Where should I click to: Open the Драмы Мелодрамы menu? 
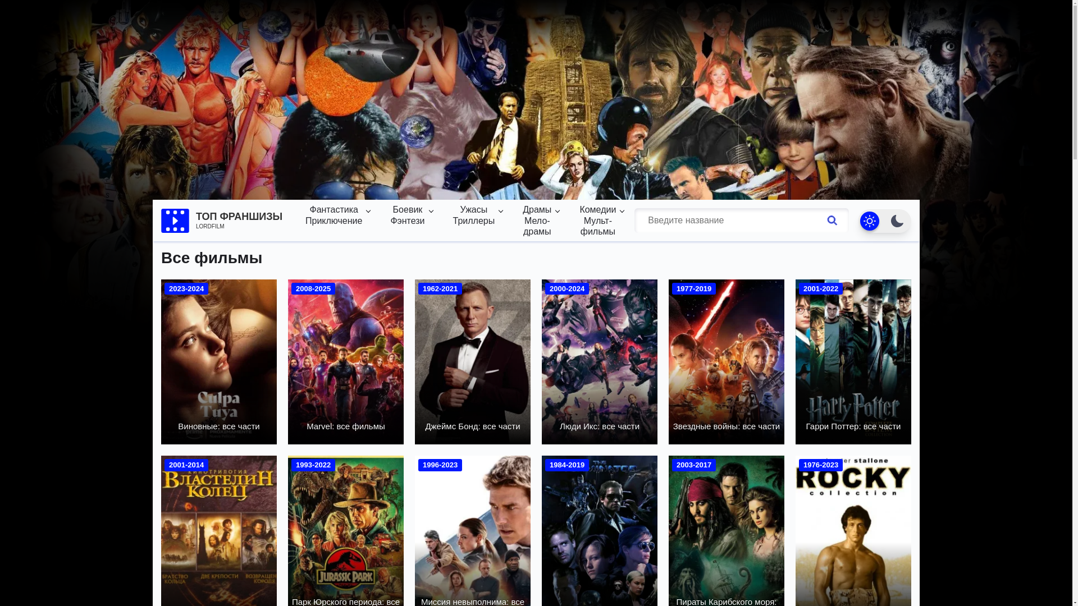click(537, 221)
